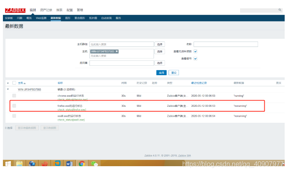288x172 pixels.
Task: Open the chrome.exe的运行状态 item name
Action: pyautogui.click(x=71, y=96)
